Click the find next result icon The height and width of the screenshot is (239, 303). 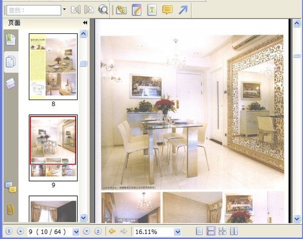(x=89, y=10)
